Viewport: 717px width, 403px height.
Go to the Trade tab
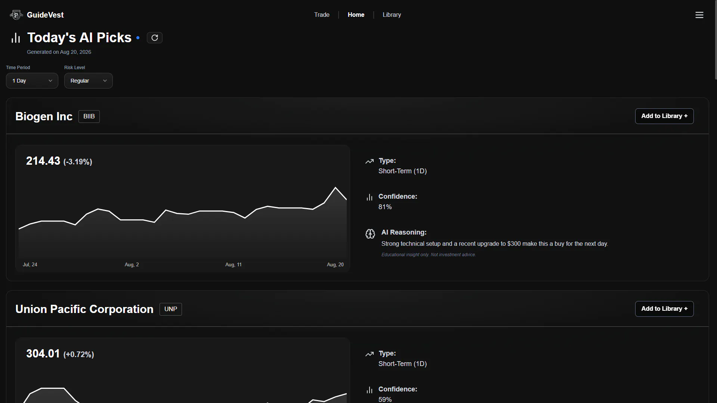[322, 15]
